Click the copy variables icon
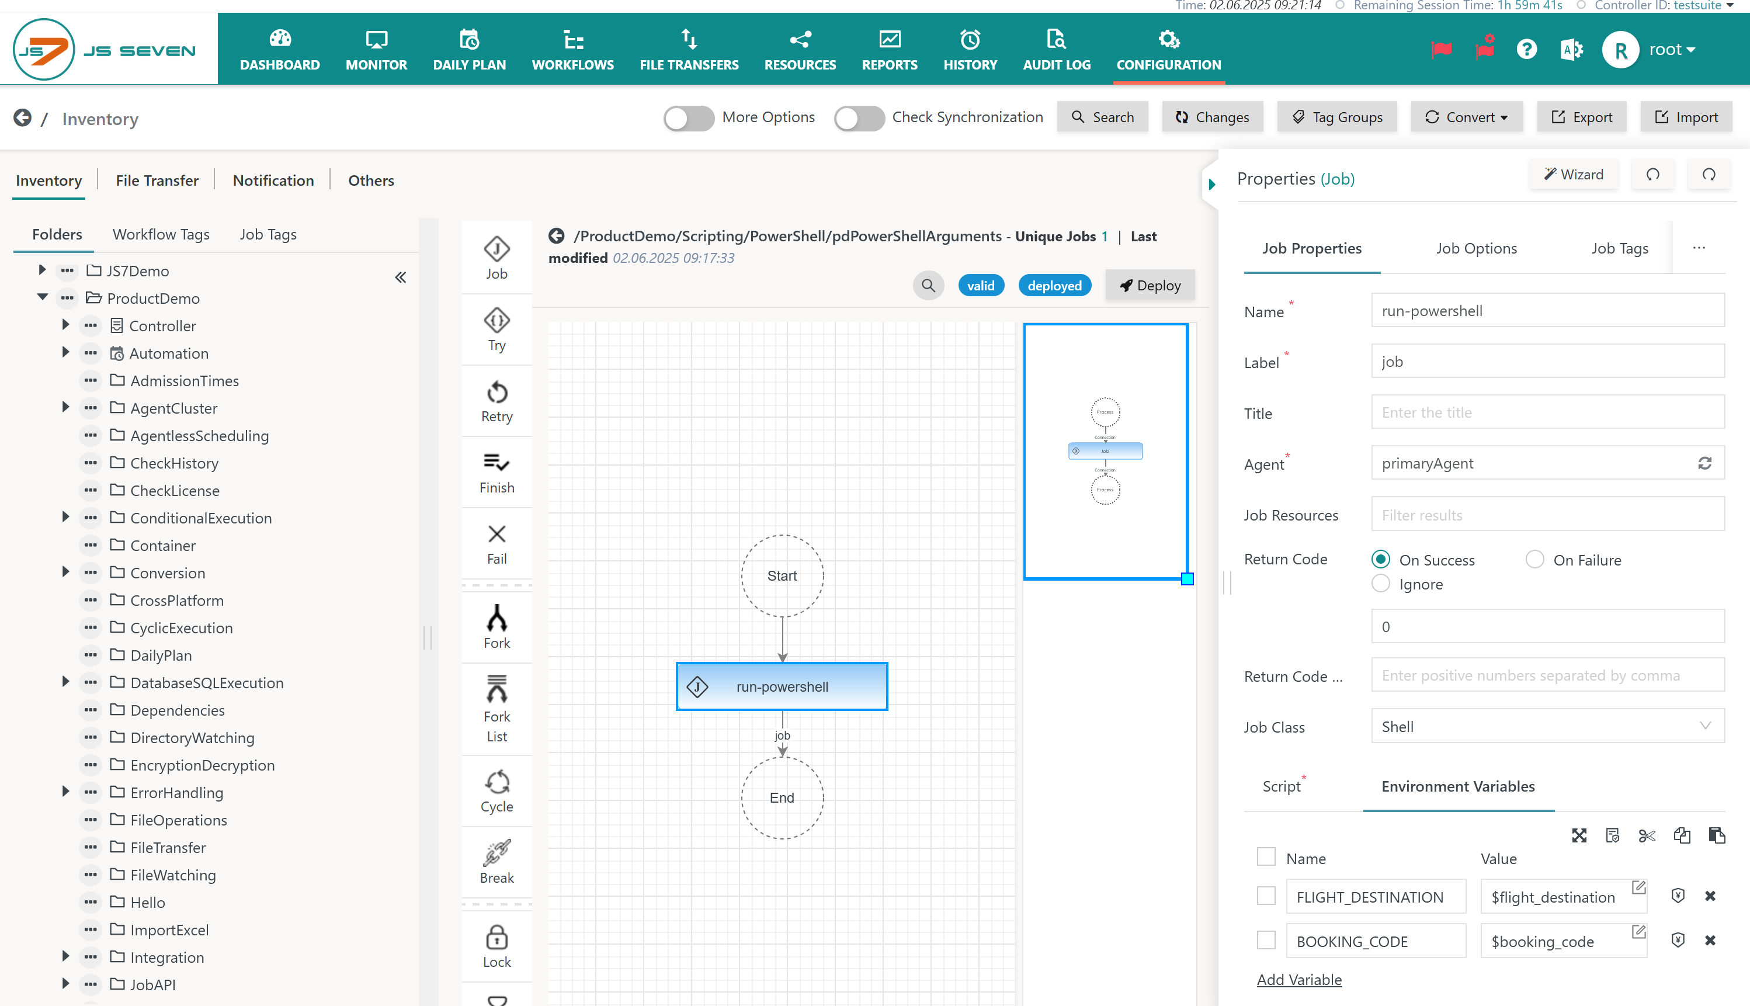 (1682, 835)
